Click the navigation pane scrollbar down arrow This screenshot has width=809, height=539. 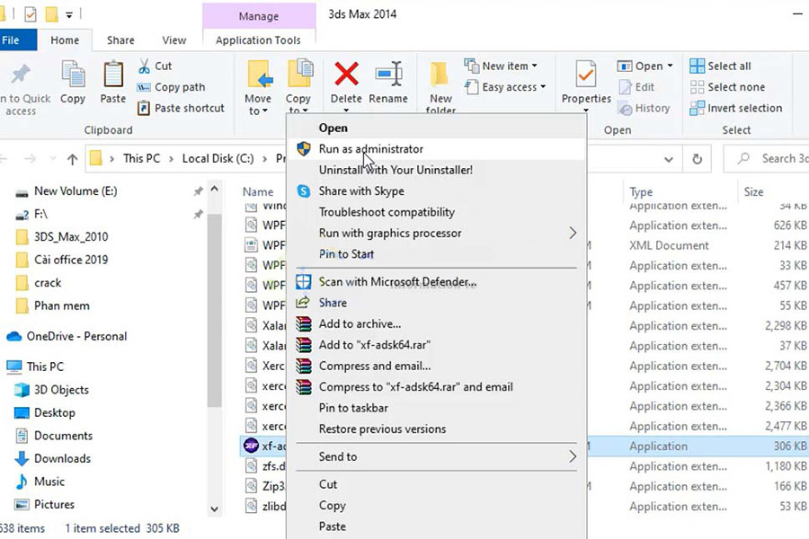tap(215, 509)
